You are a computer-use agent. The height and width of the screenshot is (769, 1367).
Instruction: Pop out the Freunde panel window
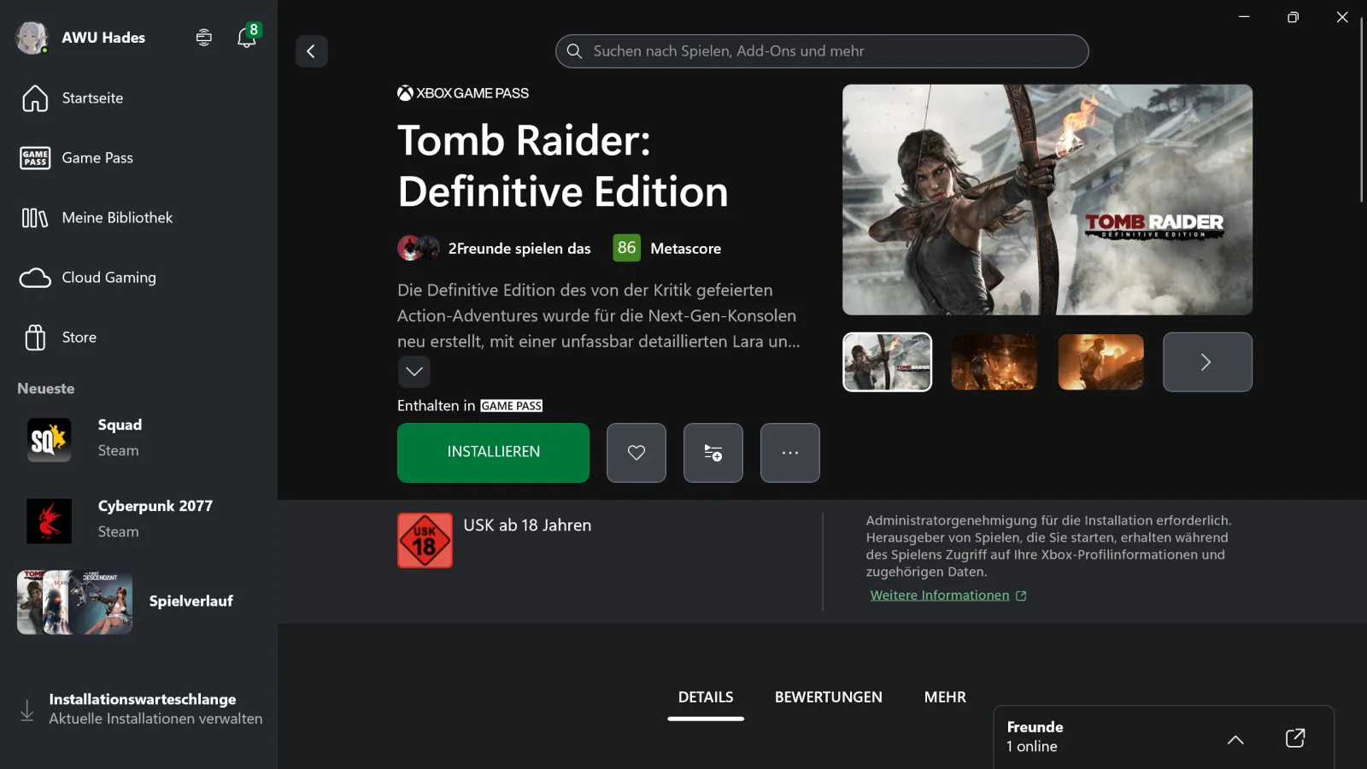click(1295, 738)
